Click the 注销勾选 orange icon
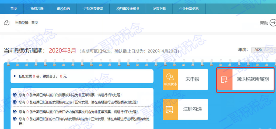276x129 pixels. 170,109
